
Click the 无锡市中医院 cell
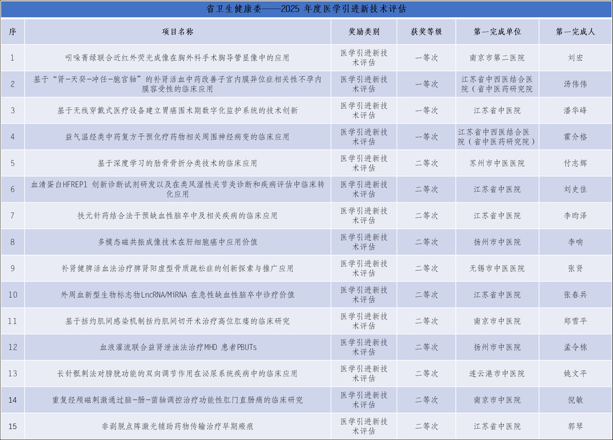[497, 268]
